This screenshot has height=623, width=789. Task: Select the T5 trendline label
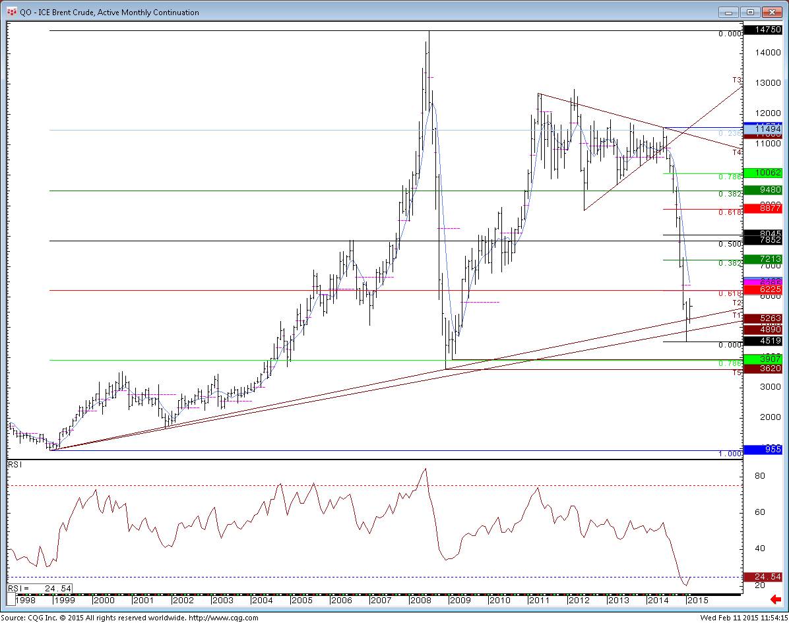pos(736,372)
